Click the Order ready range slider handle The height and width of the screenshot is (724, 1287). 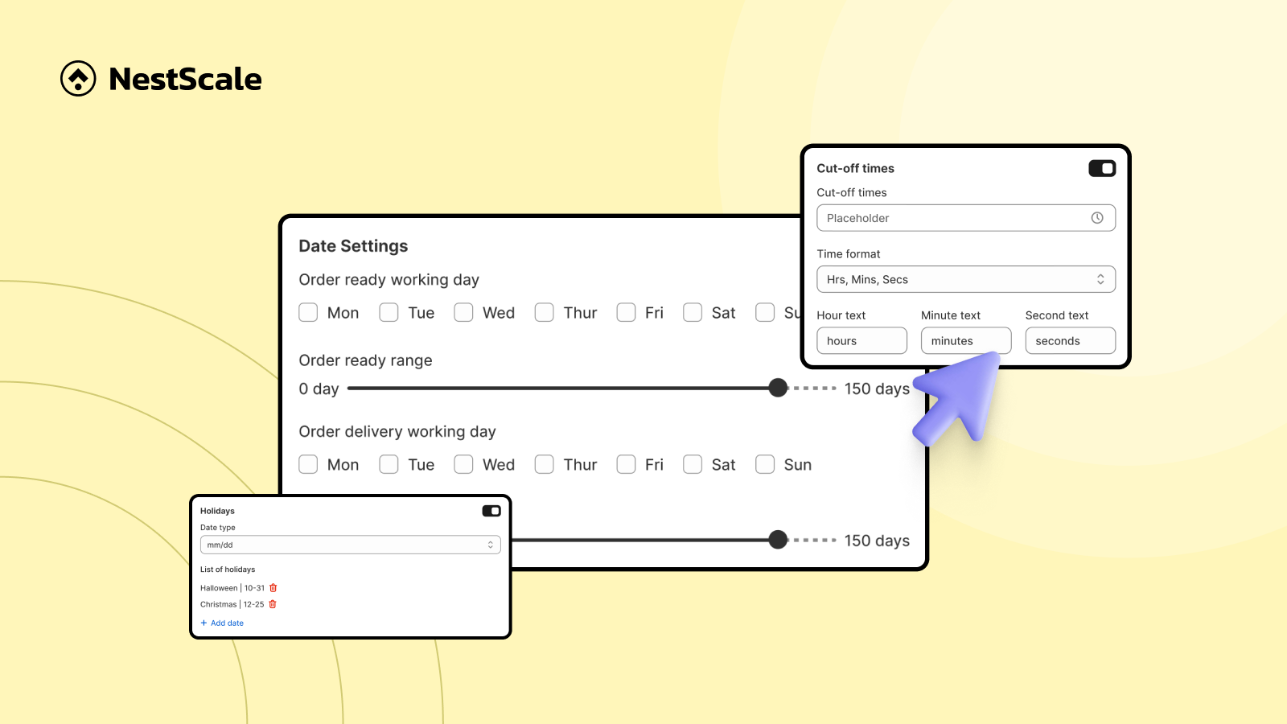778,388
